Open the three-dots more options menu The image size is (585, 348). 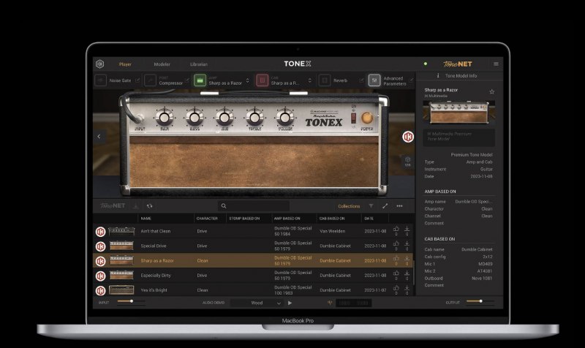[x=399, y=206]
